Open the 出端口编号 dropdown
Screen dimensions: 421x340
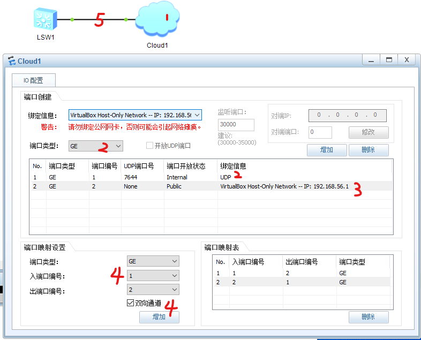(x=174, y=290)
